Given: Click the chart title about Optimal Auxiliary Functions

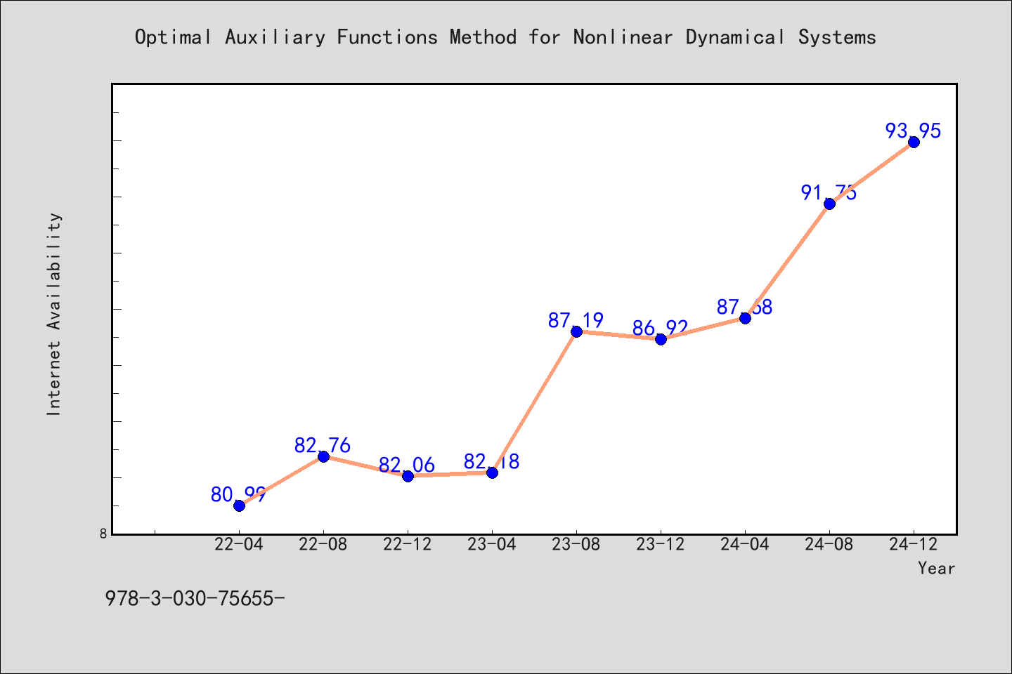Looking at the screenshot, I should [505, 37].
